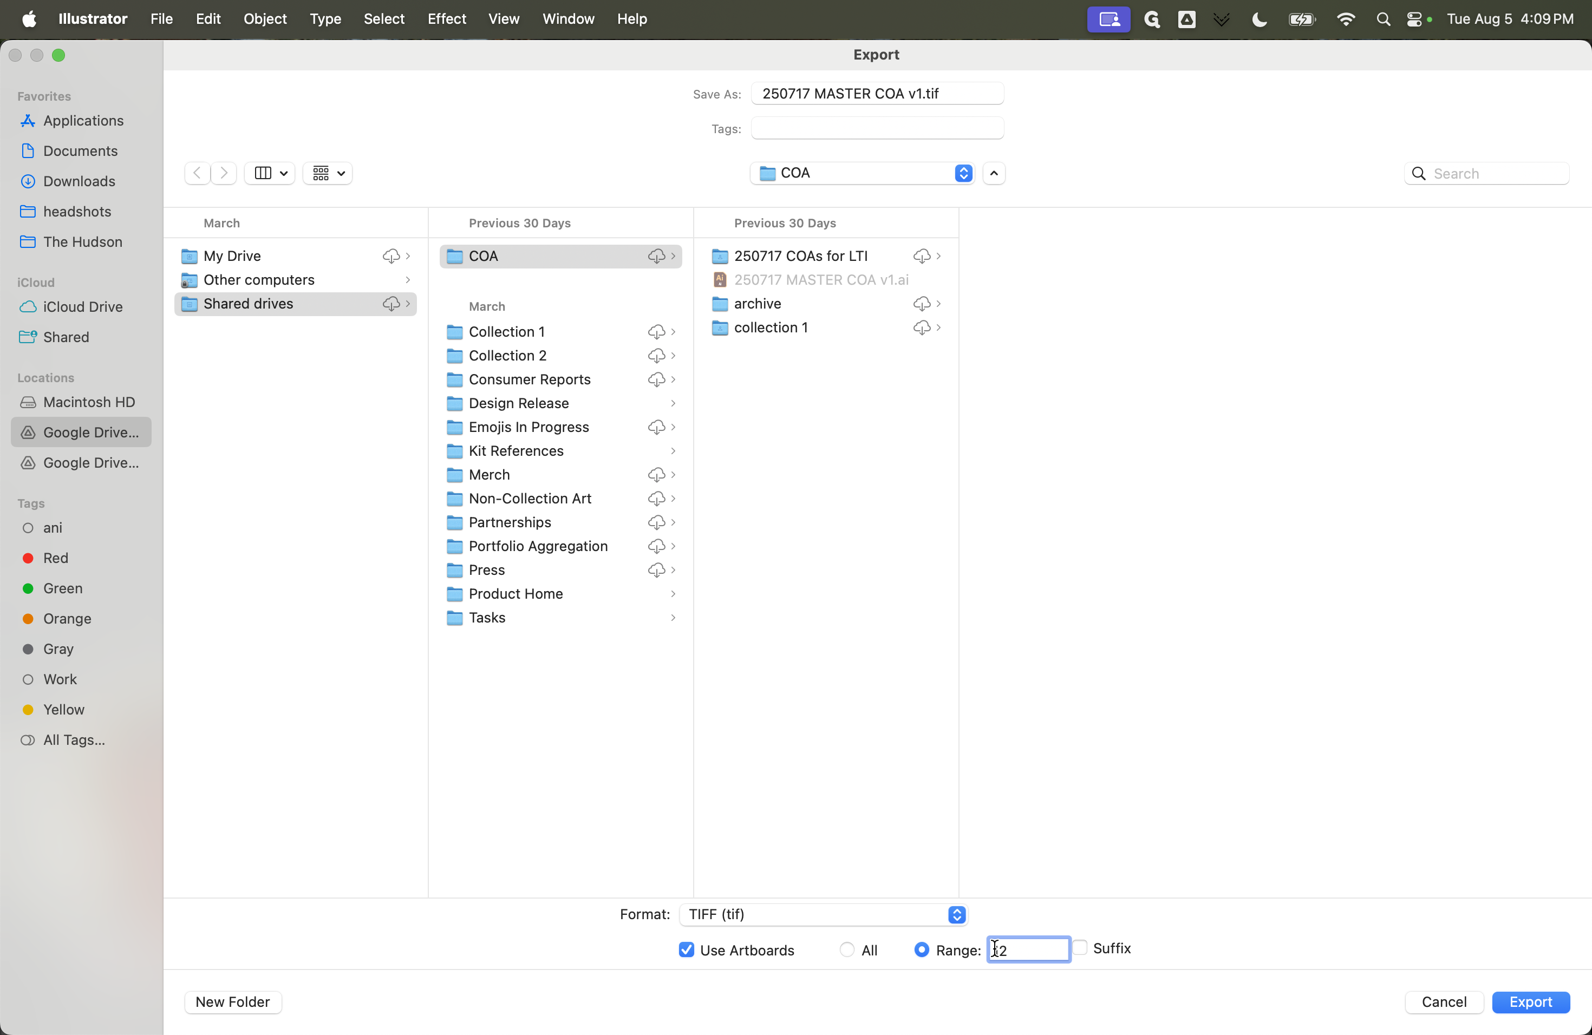1592x1035 pixels.
Task: Uncheck Use Artboards checkbox
Action: pyautogui.click(x=686, y=950)
